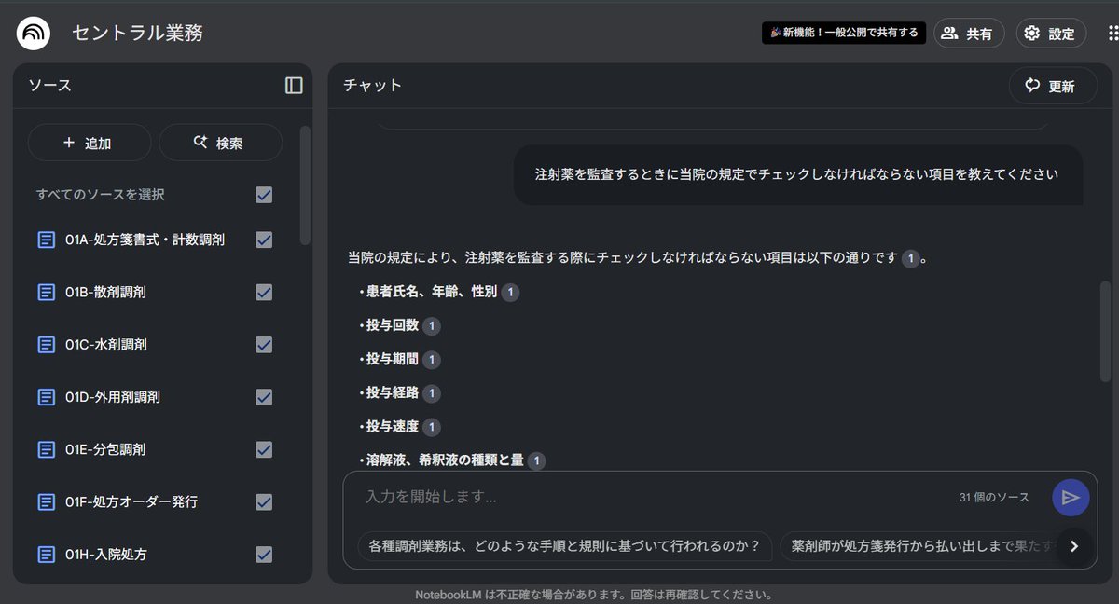The image size is (1119, 604).
Task: Click the sources panel vertical scrollbar
Action: point(304,185)
